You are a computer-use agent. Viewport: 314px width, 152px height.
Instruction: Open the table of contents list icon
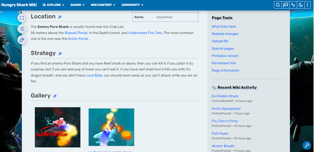click(22, 29)
